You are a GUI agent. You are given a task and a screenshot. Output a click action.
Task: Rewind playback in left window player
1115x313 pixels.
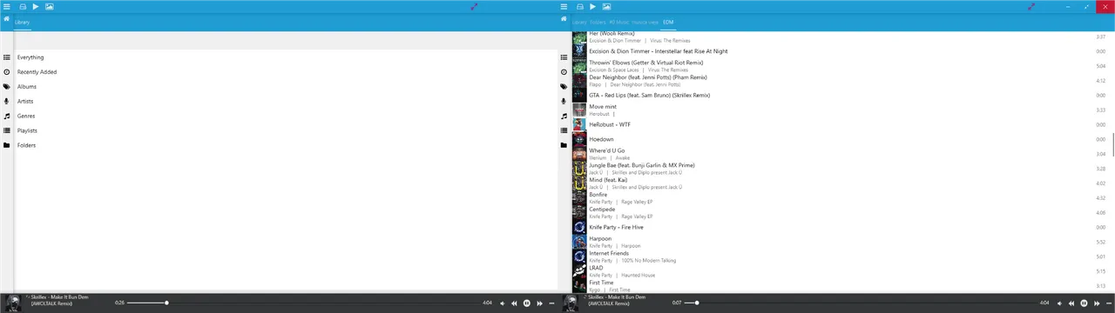[514, 303]
